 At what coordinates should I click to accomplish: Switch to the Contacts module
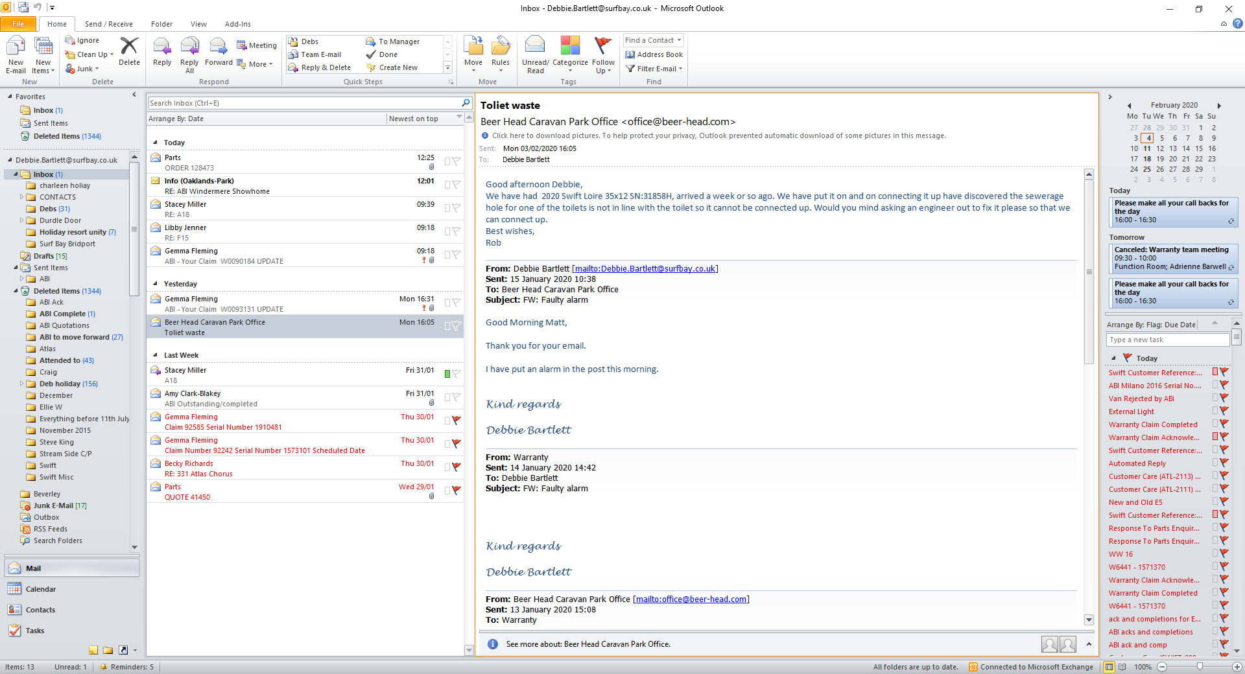[71, 610]
